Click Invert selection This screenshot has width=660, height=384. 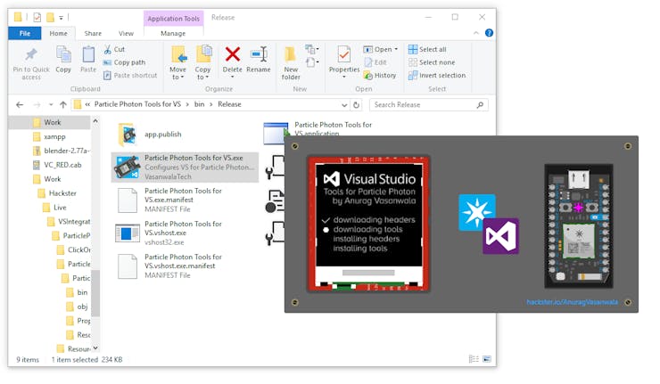[x=437, y=76]
